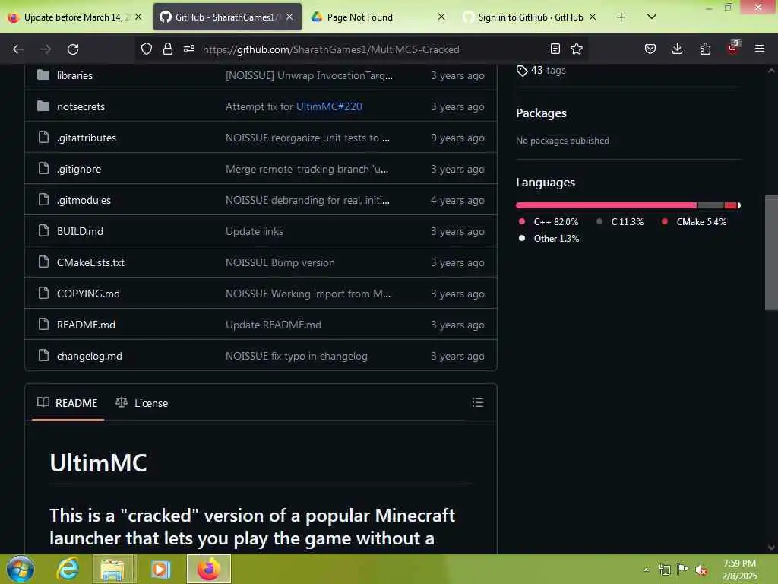Click the site security padlock icon
This screenshot has height=584, width=778.
(x=168, y=49)
